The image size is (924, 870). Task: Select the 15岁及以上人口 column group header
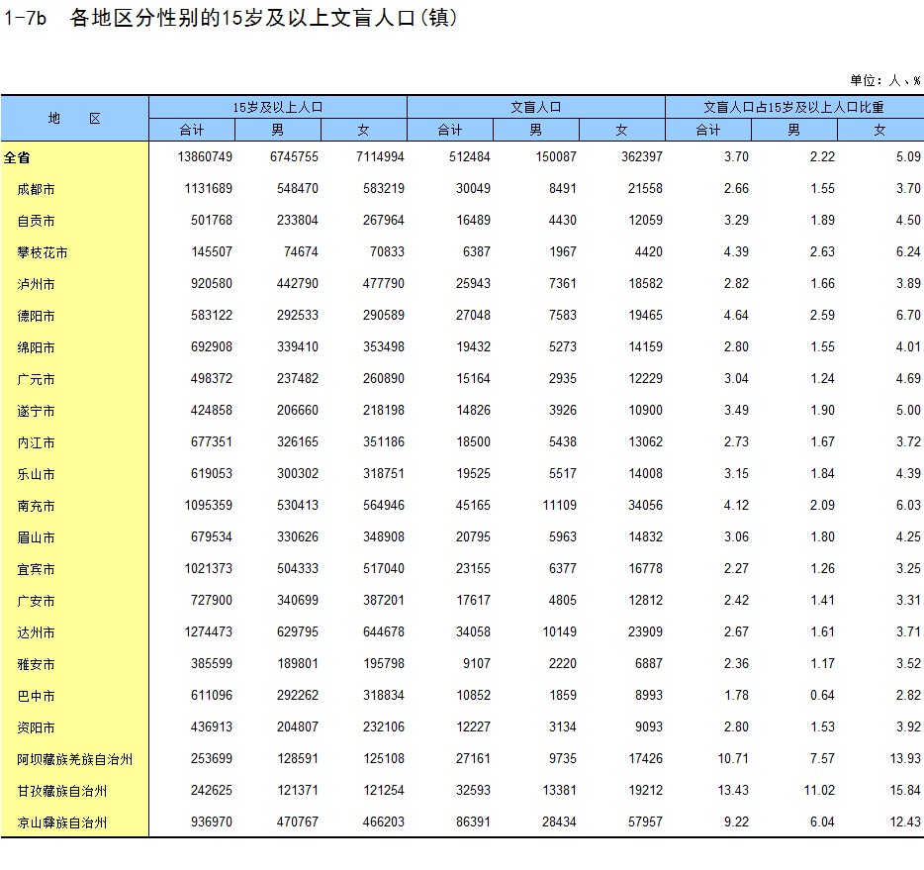click(278, 107)
